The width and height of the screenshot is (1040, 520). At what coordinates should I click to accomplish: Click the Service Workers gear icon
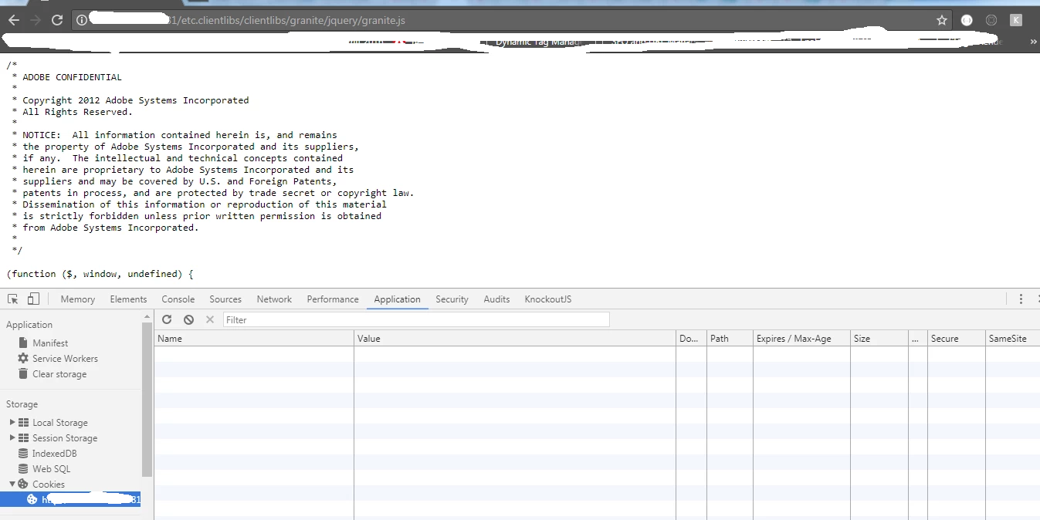tap(23, 358)
